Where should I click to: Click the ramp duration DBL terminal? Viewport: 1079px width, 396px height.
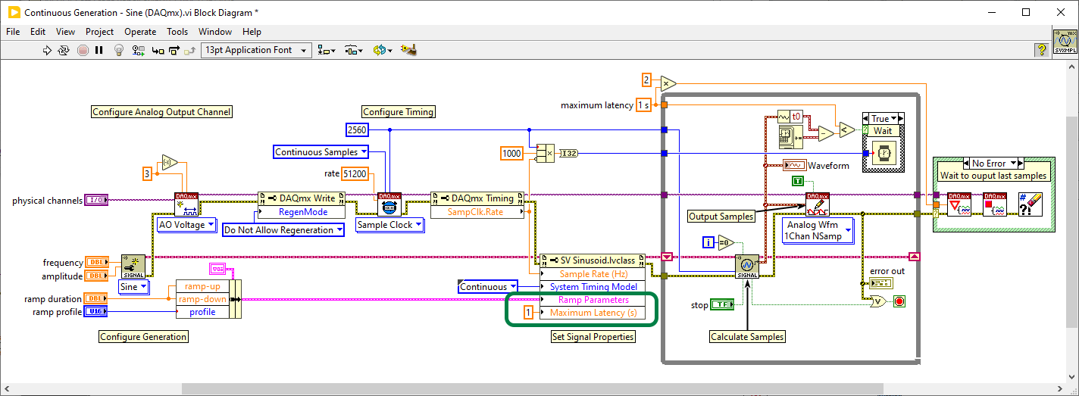(x=95, y=298)
